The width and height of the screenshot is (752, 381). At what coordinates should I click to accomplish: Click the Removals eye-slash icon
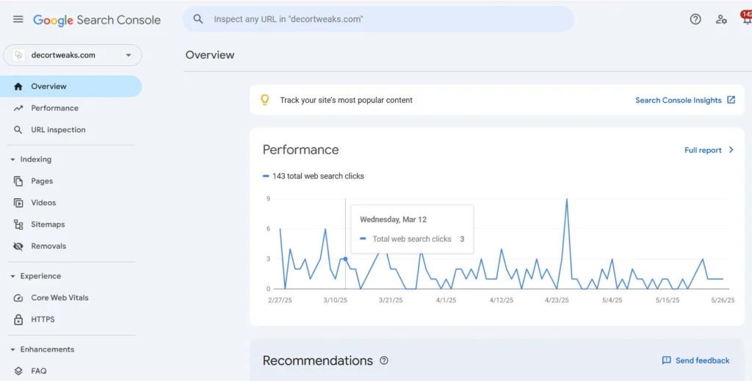(x=18, y=247)
